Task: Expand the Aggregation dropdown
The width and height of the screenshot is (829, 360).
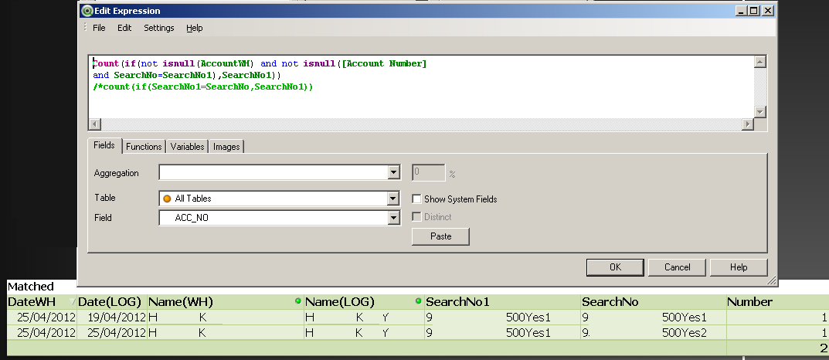Action: click(393, 173)
